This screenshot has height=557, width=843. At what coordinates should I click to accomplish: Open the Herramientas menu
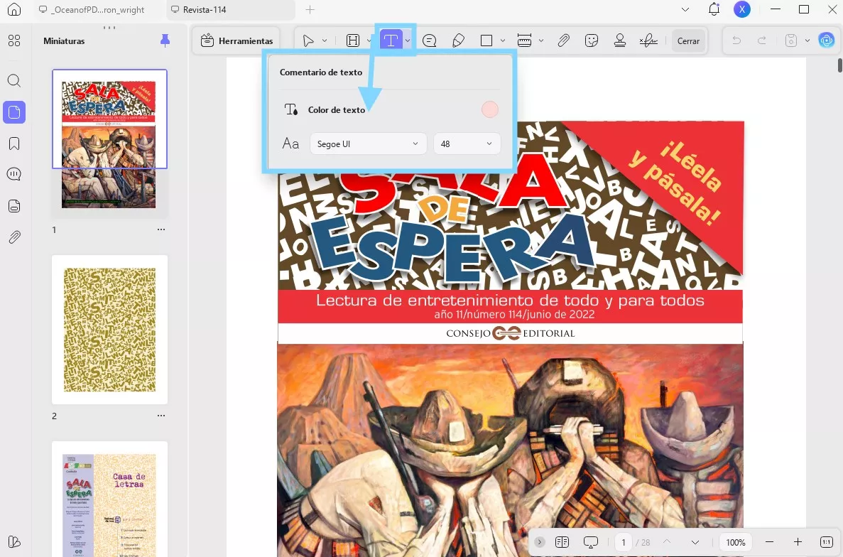236,41
